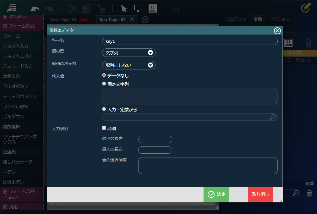
Task: Click the copy components icon
Action: [x=86, y=8]
